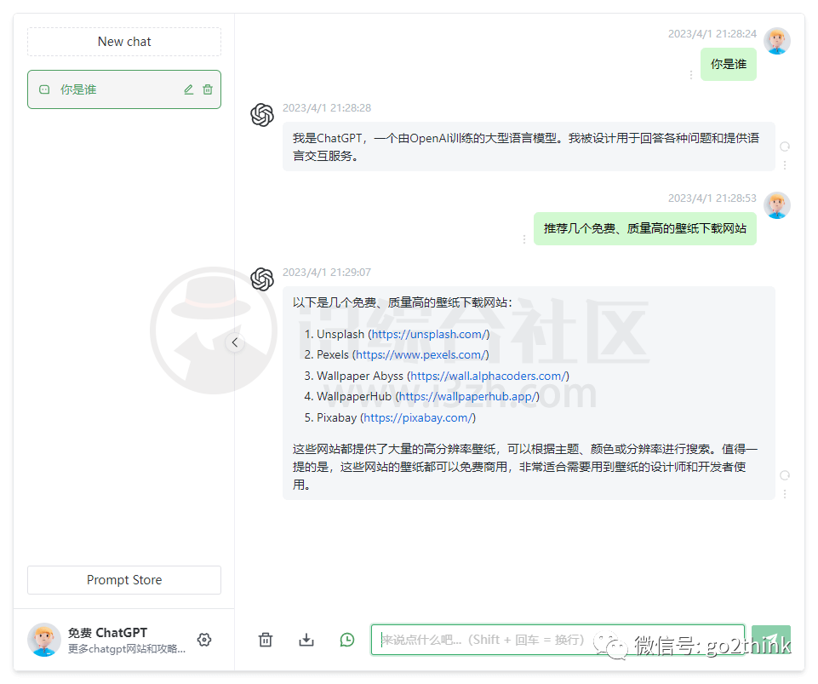Start a New chat
818x684 pixels.
[x=124, y=42]
